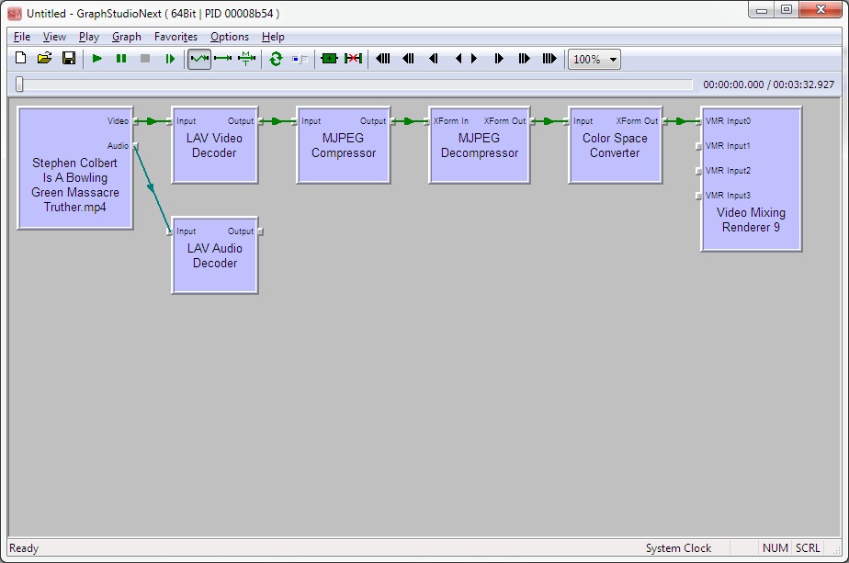This screenshot has height=563, width=849.
Task: Enable direct connect mode
Action: [x=221, y=59]
